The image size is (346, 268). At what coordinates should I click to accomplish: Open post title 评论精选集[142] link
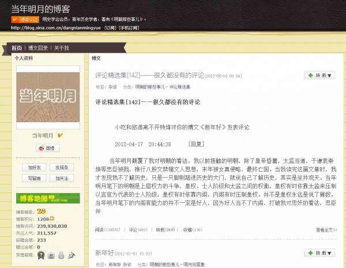coord(149,76)
